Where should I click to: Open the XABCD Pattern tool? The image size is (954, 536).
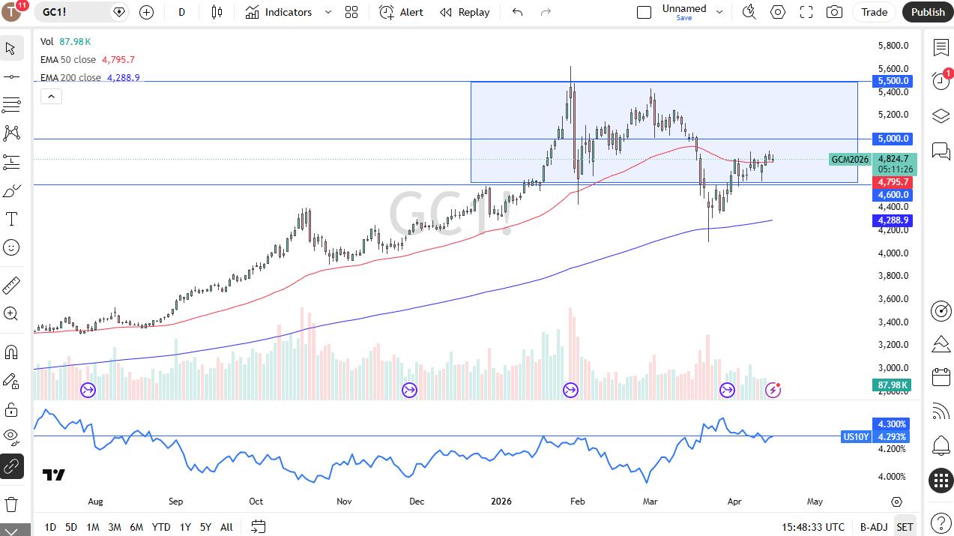11,132
